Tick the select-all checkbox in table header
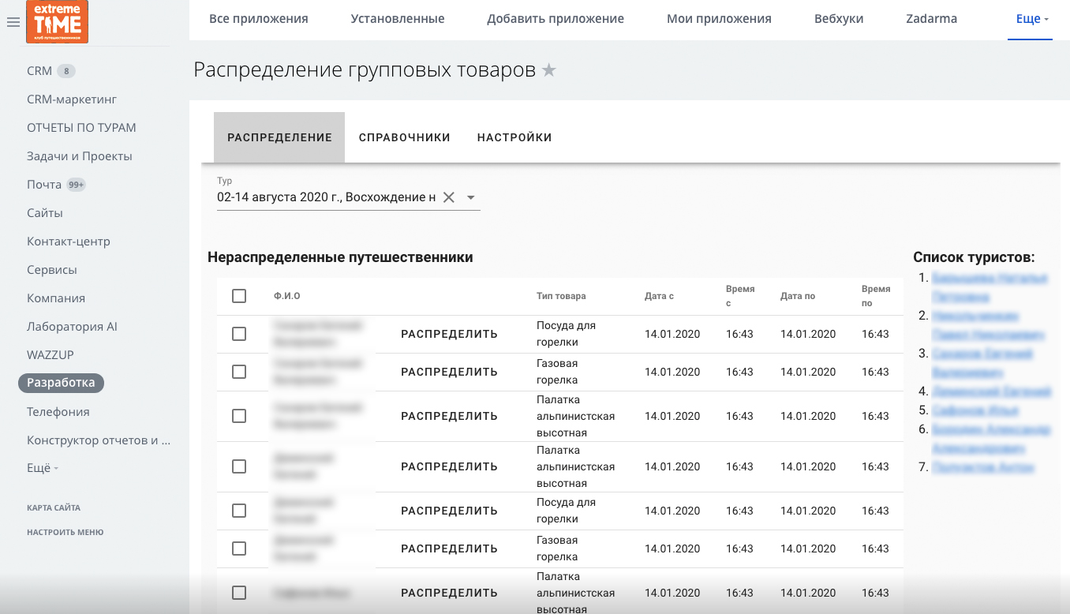The height and width of the screenshot is (614, 1070). [x=239, y=296]
